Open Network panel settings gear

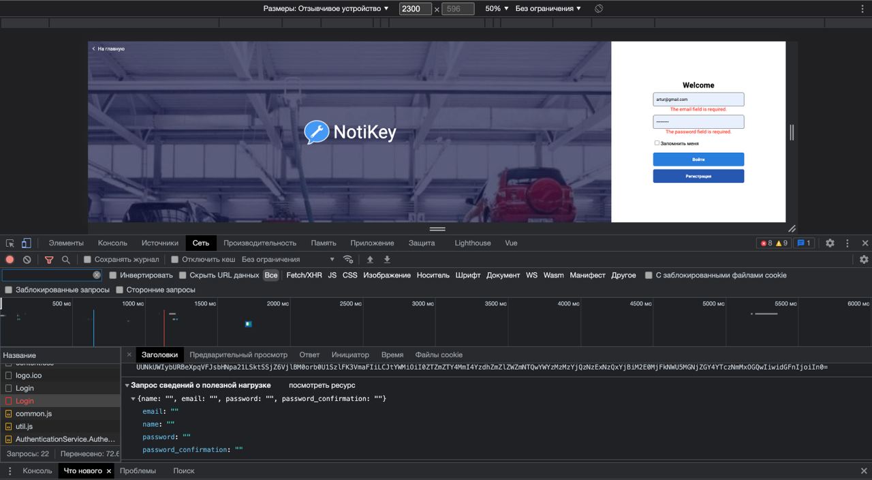point(864,259)
